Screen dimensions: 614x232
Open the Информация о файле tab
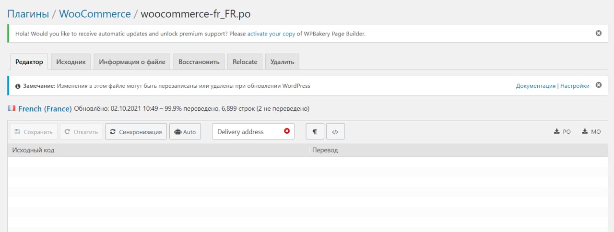132,62
